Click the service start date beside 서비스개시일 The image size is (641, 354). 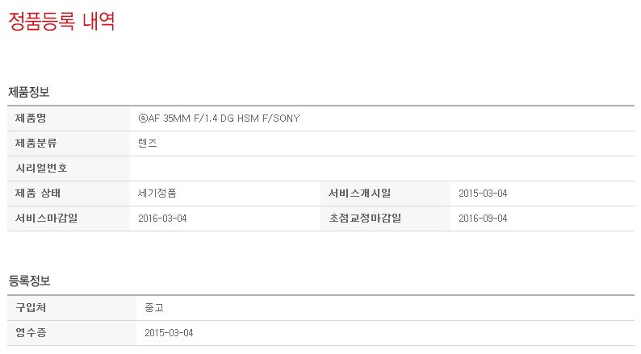pos(483,193)
